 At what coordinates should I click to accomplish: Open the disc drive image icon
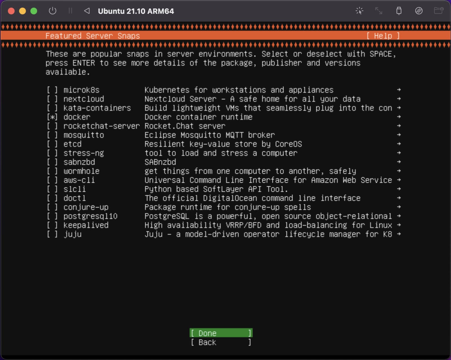(x=419, y=11)
